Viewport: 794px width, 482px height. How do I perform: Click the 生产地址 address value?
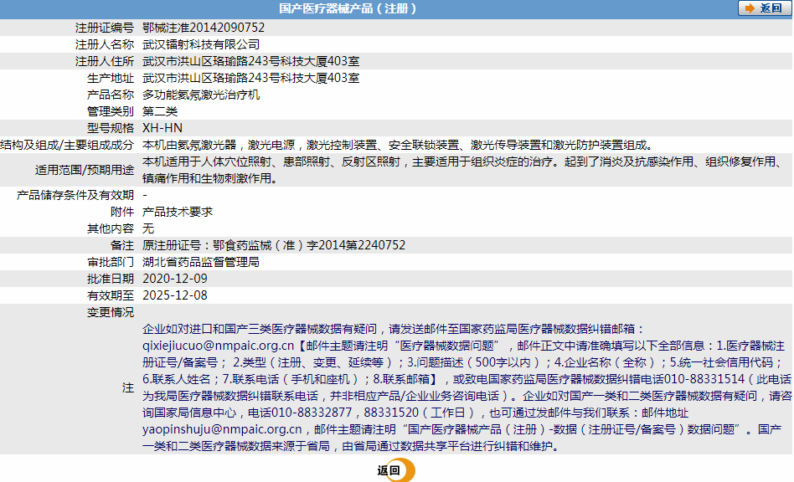tap(250, 78)
